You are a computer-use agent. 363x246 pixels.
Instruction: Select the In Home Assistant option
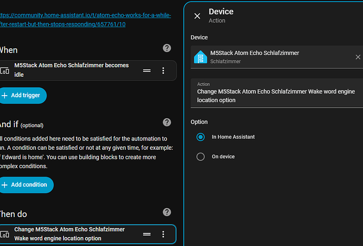tap(200, 137)
